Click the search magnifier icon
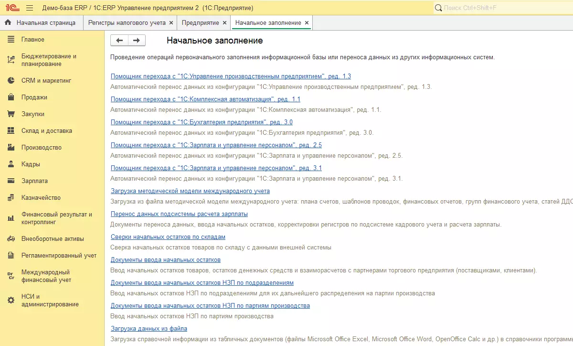Screen dimensions: 573x346 (438, 8)
